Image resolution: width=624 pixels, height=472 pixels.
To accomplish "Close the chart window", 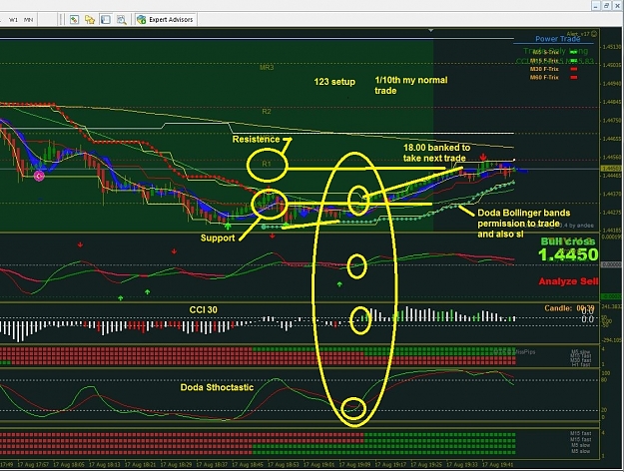I will (x=617, y=6).
